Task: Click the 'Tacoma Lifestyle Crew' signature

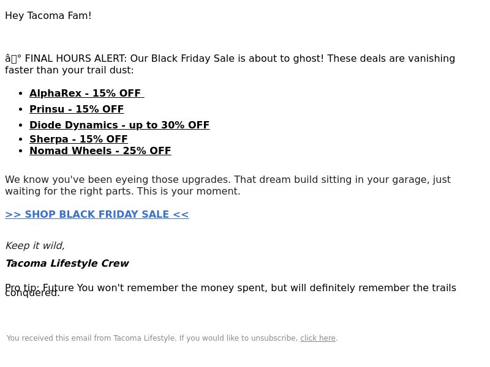Action: coord(67,264)
